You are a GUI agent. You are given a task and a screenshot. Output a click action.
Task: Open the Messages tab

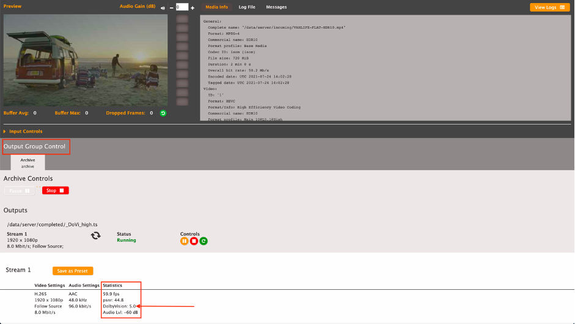pyautogui.click(x=276, y=7)
